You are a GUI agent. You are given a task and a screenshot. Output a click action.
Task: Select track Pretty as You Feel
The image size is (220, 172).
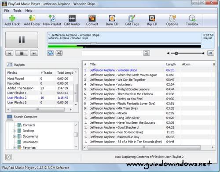[149, 99]
